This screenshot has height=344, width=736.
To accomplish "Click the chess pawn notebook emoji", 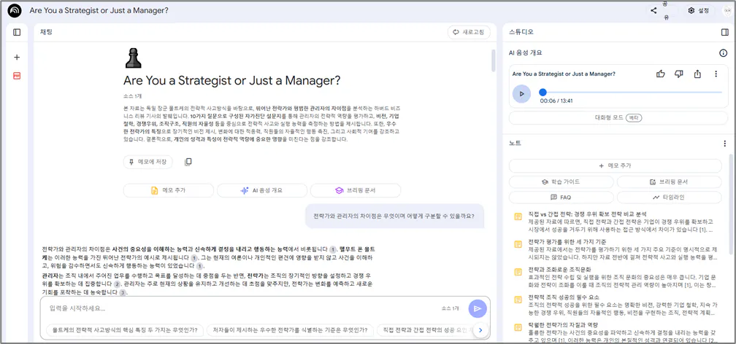I will coord(133,58).
